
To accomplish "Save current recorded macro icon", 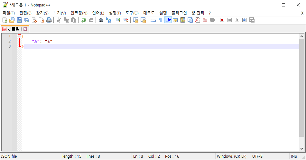I will point(252,20).
